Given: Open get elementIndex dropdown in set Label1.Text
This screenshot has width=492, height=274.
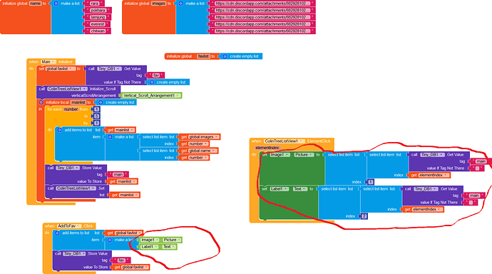Looking at the screenshot, I should (439, 209).
